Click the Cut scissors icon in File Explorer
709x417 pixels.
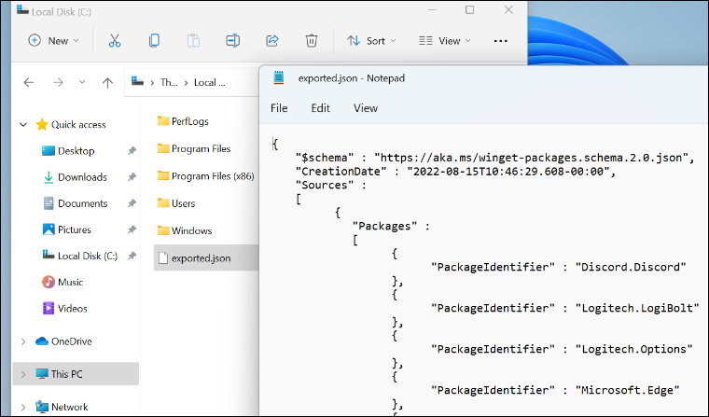115,41
